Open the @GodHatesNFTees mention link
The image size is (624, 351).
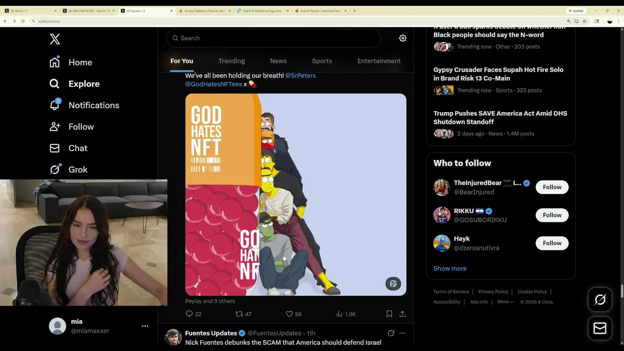click(x=214, y=84)
